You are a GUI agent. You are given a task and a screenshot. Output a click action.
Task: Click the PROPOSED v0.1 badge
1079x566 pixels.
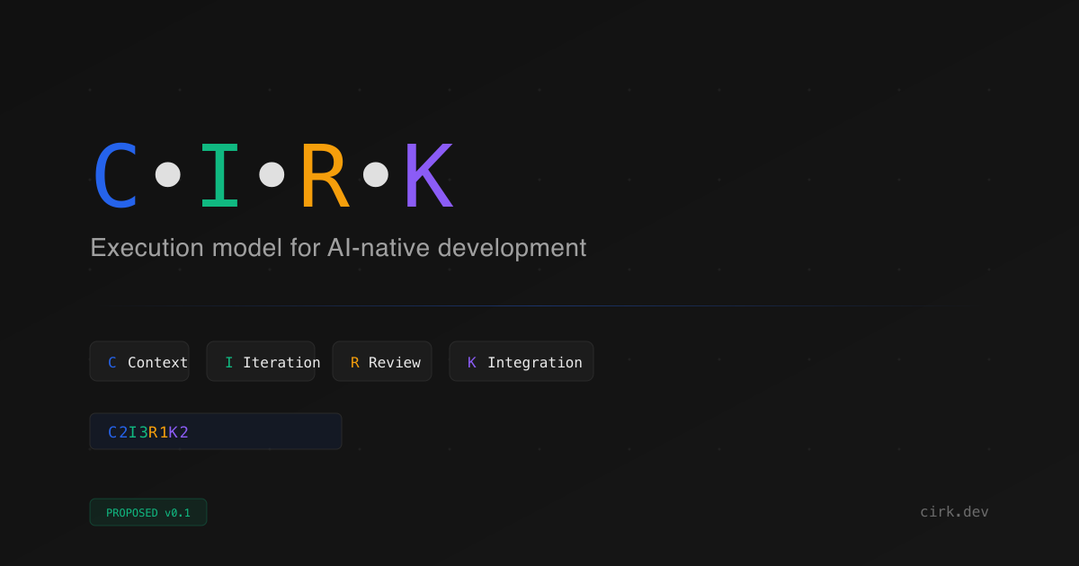tap(148, 512)
